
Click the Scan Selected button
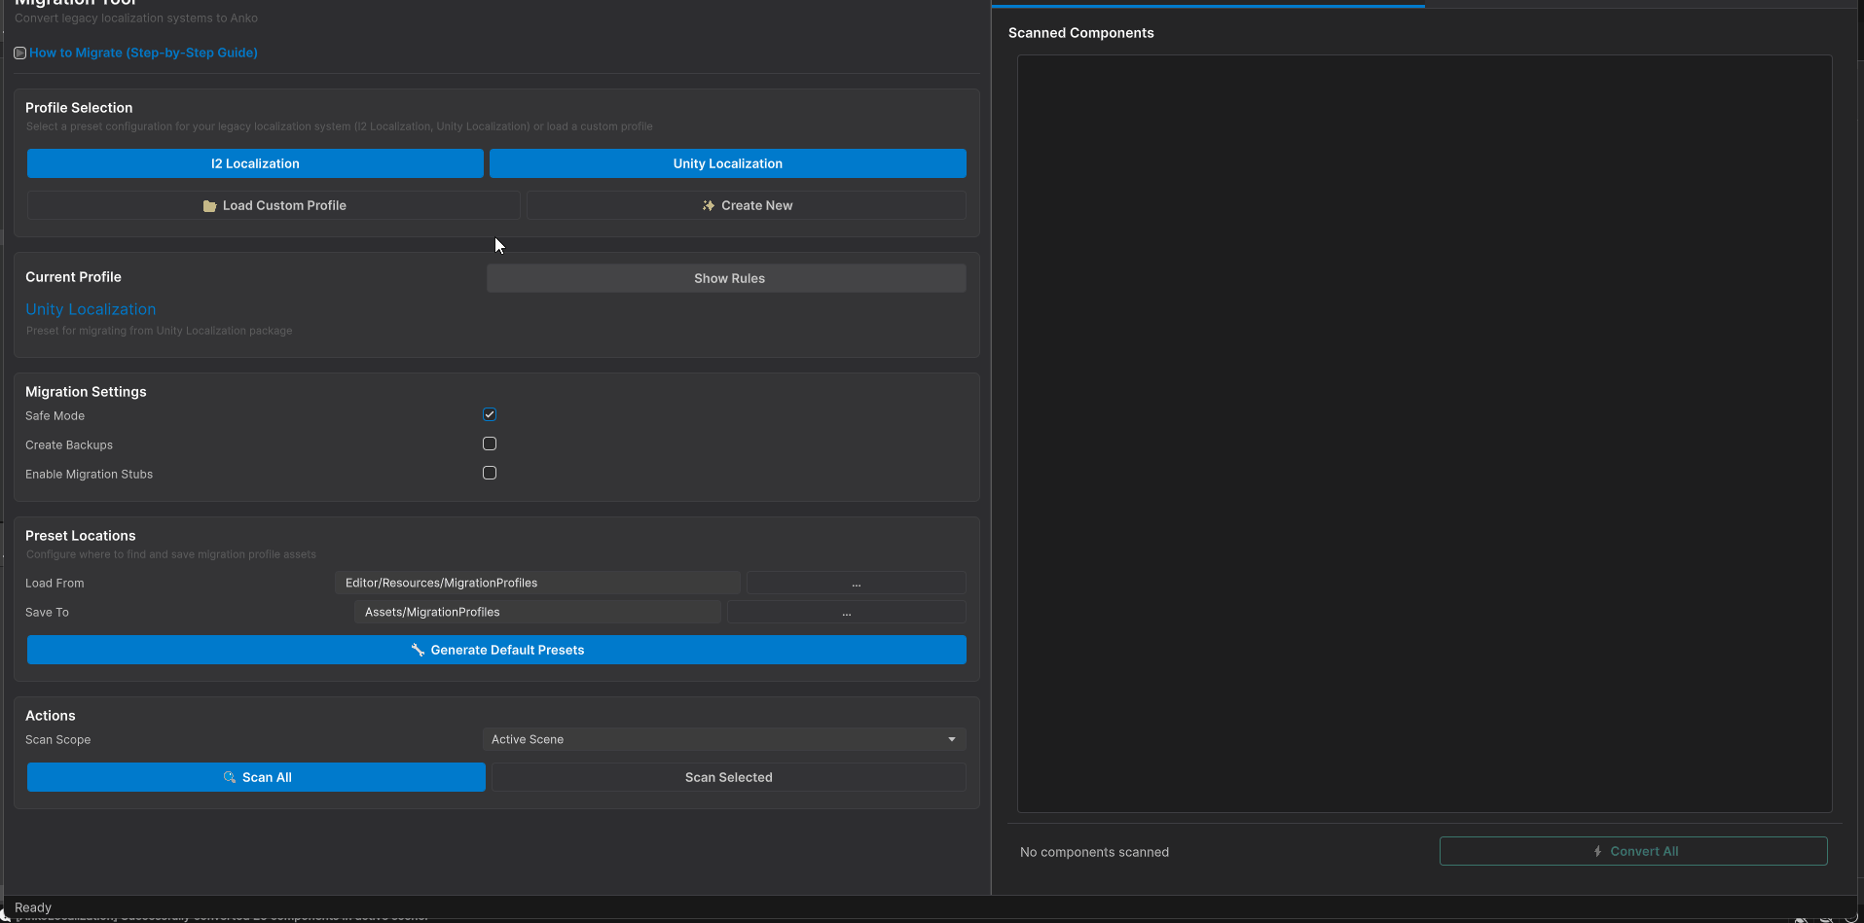click(727, 777)
